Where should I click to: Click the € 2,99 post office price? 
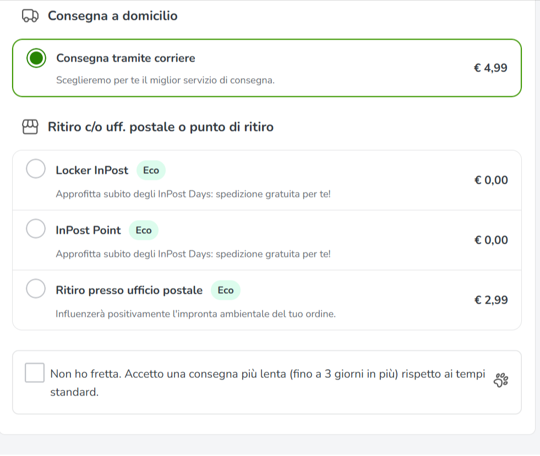point(491,300)
